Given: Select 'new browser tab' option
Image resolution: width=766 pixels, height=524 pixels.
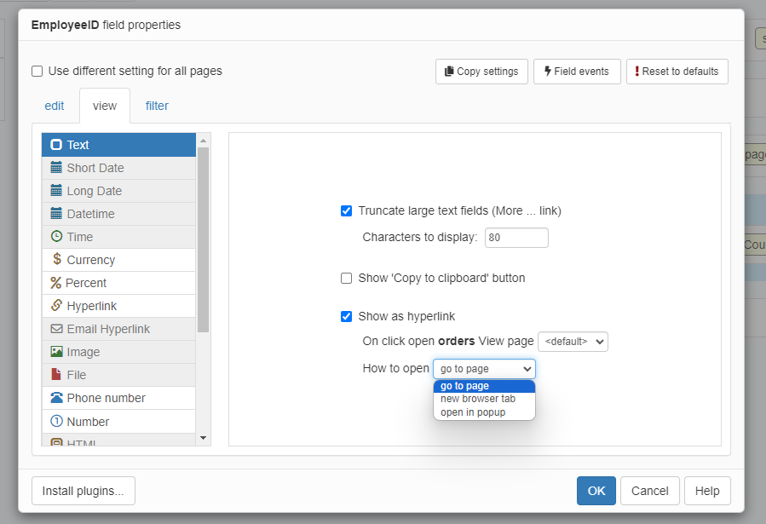Looking at the screenshot, I should click(477, 399).
